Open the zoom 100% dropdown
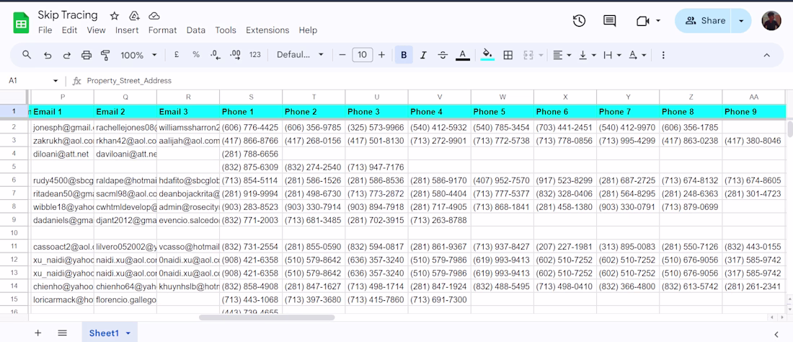This screenshot has width=793, height=342. pyautogui.click(x=138, y=55)
